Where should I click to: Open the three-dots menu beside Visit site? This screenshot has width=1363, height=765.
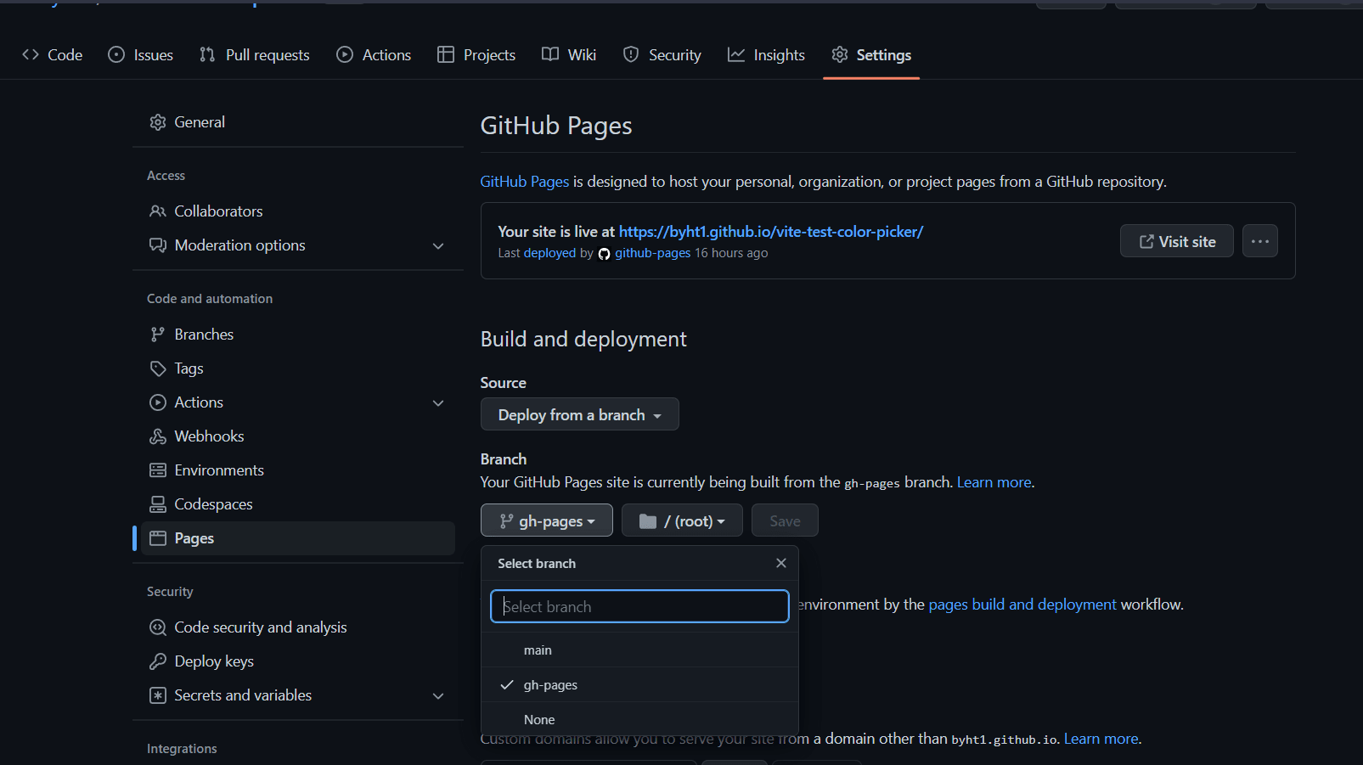[1260, 241]
